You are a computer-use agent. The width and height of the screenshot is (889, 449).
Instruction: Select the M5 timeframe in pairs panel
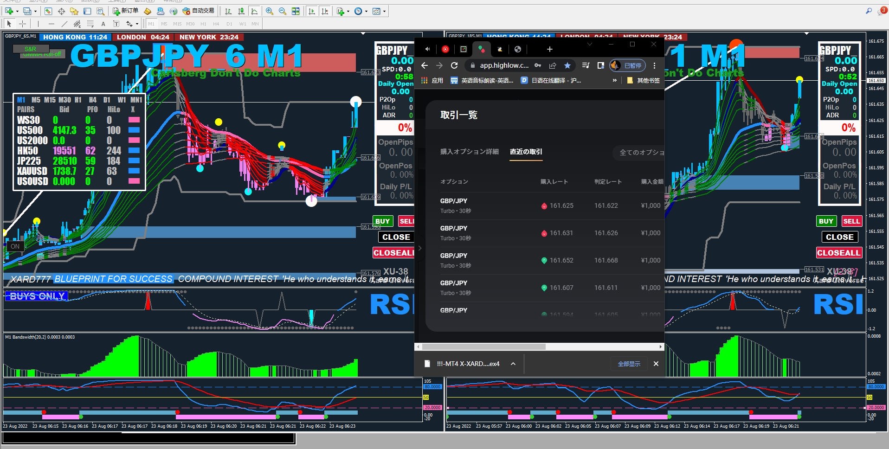(36, 100)
